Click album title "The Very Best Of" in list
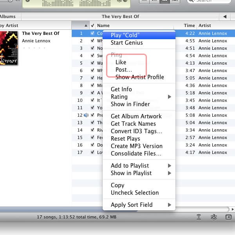The image size is (235, 235). coord(41,33)
